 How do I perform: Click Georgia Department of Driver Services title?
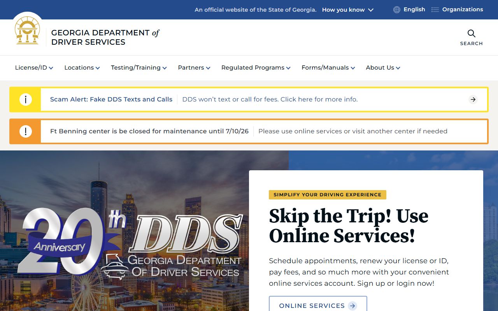click(105, 37)
